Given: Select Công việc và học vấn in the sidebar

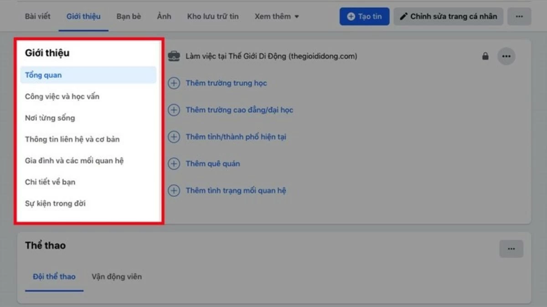Looking at the screenshot, I should [62, 96].
